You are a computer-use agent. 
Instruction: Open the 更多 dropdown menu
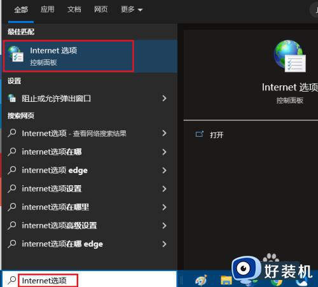click(132, 10)
